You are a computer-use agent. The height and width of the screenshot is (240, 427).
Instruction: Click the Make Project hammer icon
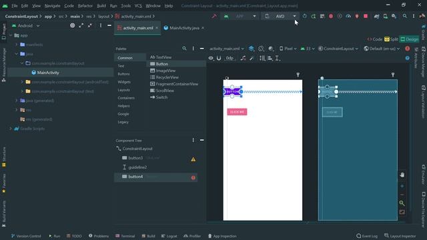[214, 16]
